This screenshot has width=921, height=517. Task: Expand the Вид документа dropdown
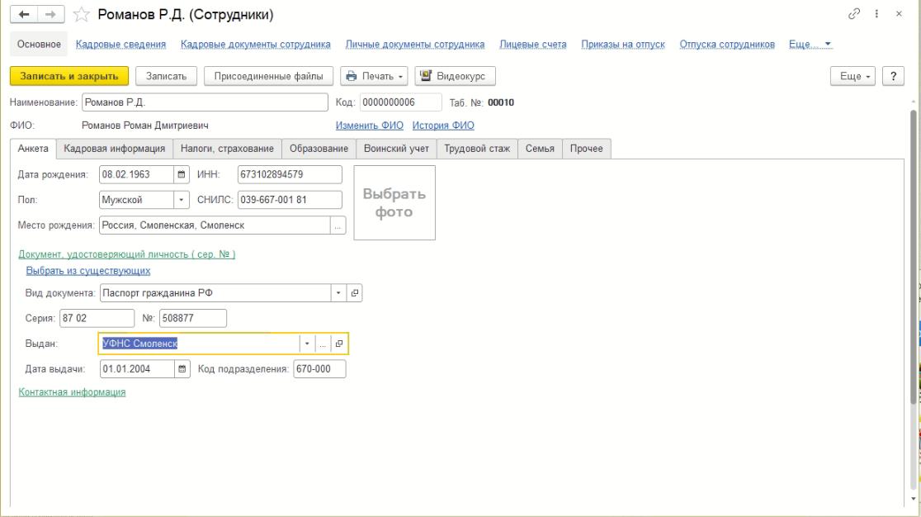click(338, 292)
